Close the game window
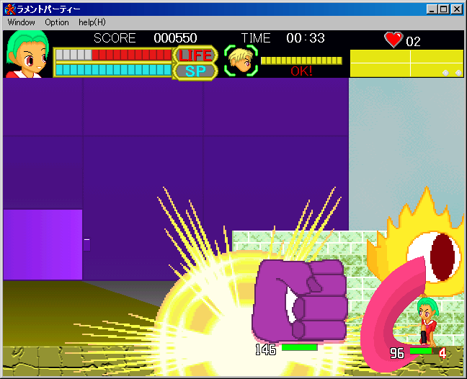 (457, 9)
